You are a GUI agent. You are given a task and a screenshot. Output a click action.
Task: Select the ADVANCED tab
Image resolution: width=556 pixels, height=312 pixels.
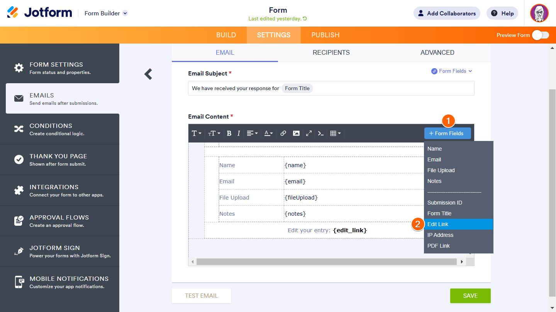437,53
